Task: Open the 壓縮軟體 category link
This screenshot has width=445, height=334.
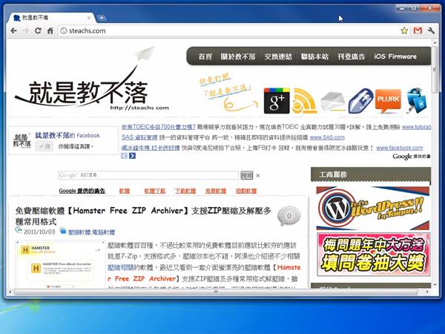Action: (x=79, y=232)
